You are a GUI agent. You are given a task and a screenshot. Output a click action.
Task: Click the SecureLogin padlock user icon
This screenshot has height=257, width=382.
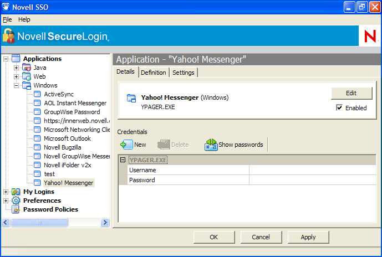(x=9, y=36)
